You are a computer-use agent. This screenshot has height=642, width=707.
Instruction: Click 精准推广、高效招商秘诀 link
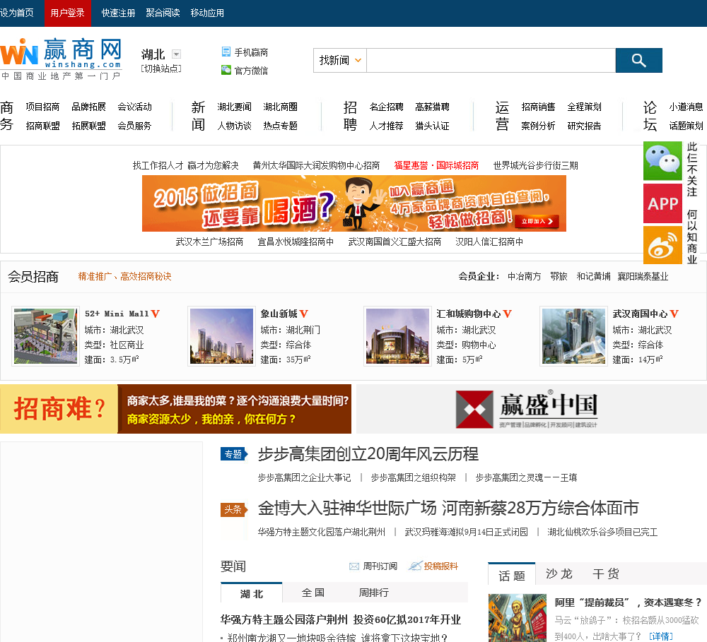(x=125, y=277)
